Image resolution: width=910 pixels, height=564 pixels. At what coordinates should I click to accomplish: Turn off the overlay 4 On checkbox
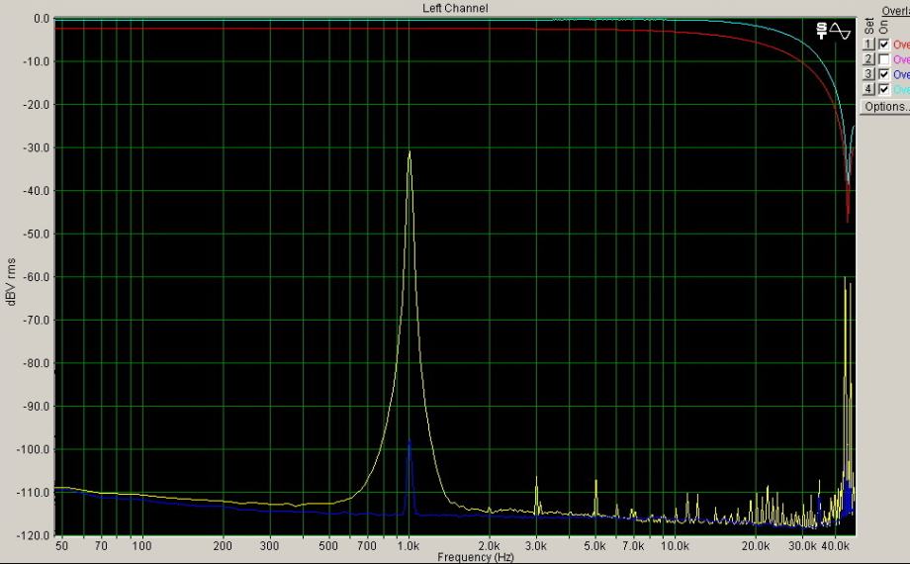[x=883, y=89]
